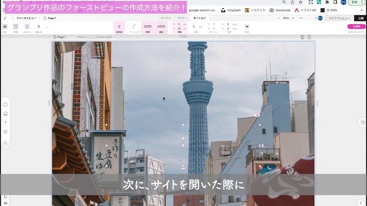Screen dimensions: 367x206
Task: Click the 100% zoom level
Action: [x=286, y=18]
